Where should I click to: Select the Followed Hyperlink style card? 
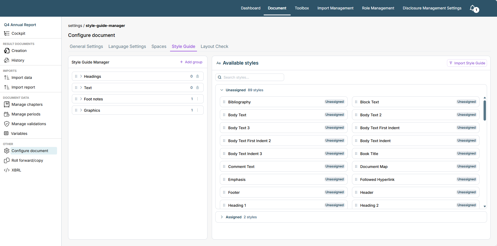tap(415, 179)
